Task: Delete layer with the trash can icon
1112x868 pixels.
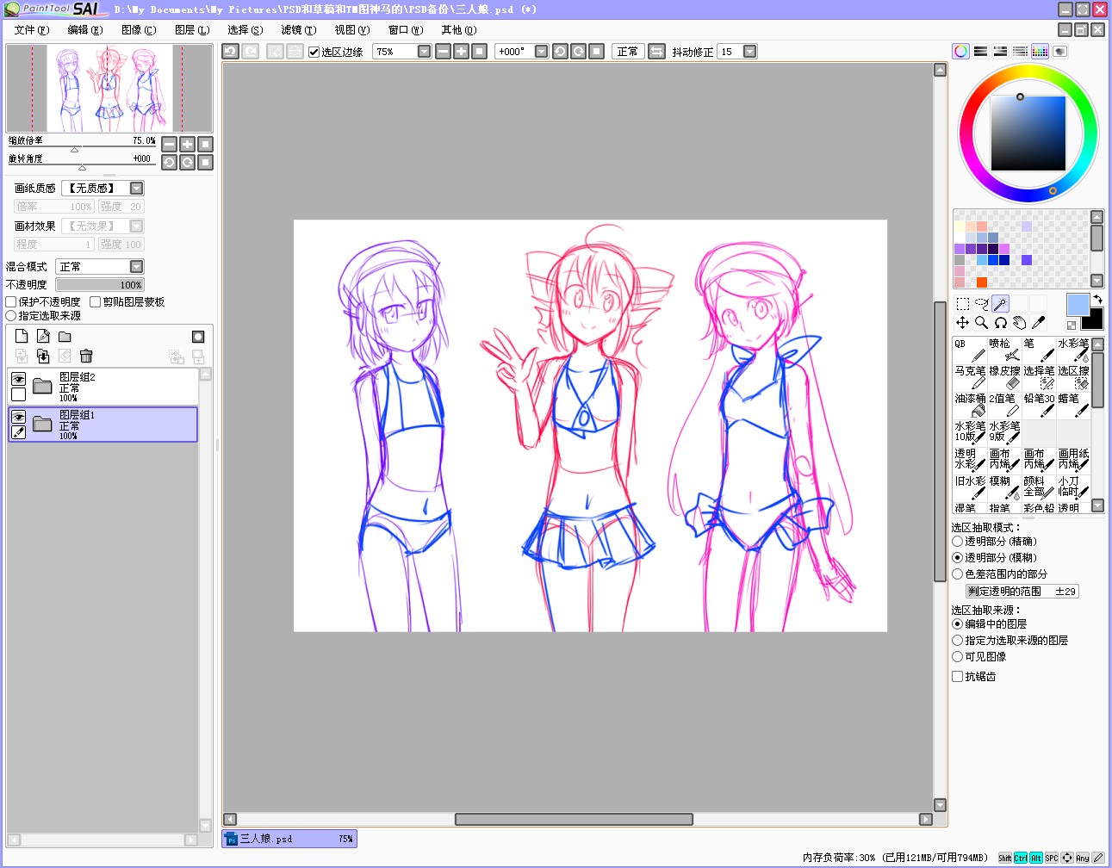Action: [x=86, y=356]
